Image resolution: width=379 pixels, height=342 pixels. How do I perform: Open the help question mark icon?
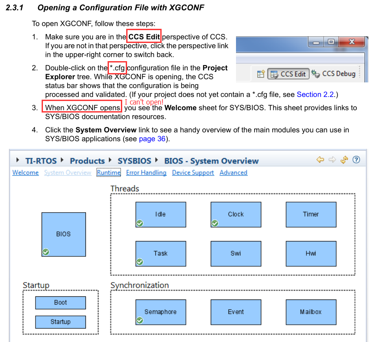[356, 159]
